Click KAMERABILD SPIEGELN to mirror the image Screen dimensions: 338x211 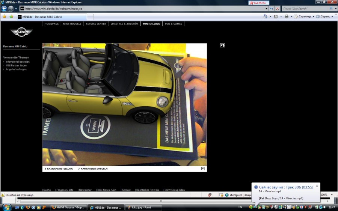[x=93, y=169]
